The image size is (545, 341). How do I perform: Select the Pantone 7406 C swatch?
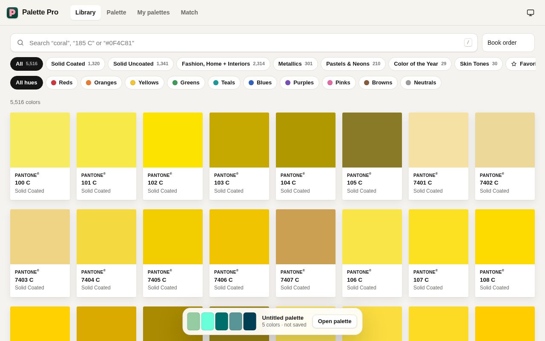(x=239, y=253)
